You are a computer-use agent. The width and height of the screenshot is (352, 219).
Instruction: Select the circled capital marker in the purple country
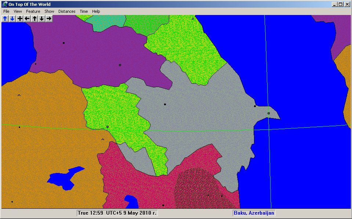click(120, 65)
